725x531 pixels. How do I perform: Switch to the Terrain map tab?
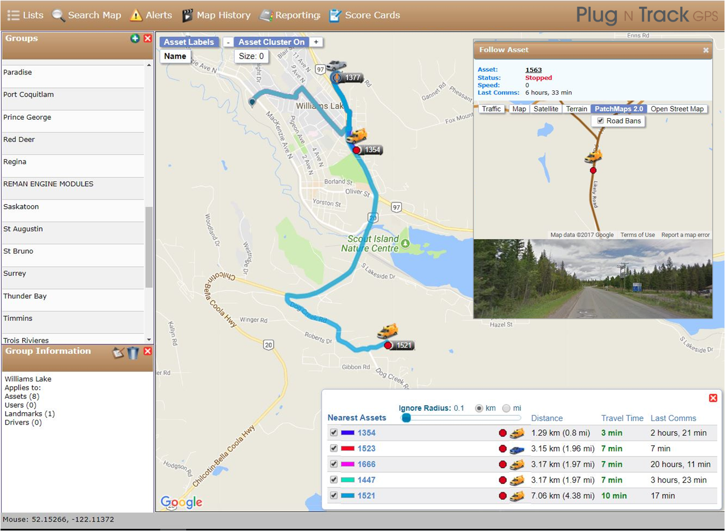click(x=577, y=109)
